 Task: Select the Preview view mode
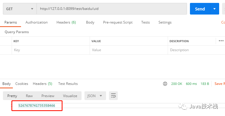(x=48, y=96)
